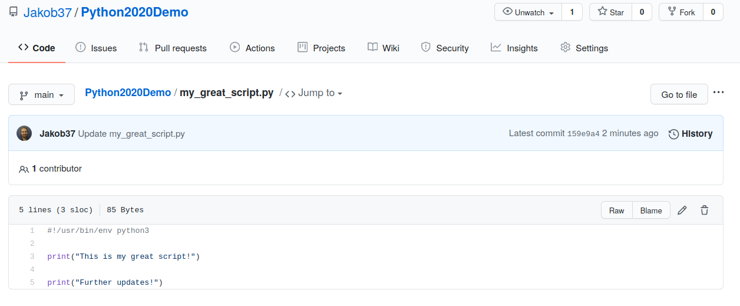
Task: Click the repository book icon beside Jakob37
Action: pos(13,12)
